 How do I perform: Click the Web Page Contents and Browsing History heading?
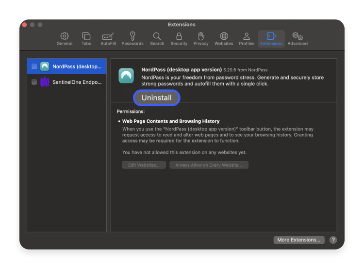click(171, 121)
